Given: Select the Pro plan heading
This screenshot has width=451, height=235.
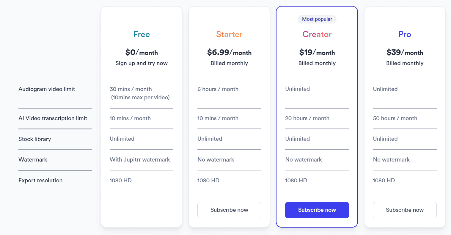Looking at the screenshot, I should [405, 34].
